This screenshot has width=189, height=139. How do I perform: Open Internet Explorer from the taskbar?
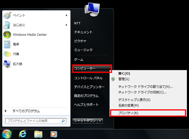(23, 134)
